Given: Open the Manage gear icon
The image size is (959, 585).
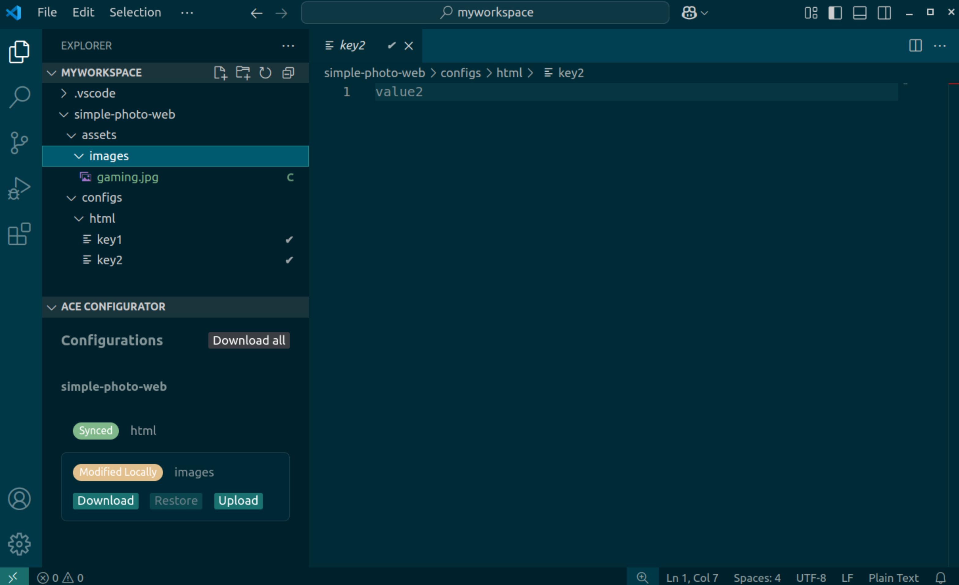Looking at the screenshot, I should coord(19,544).
